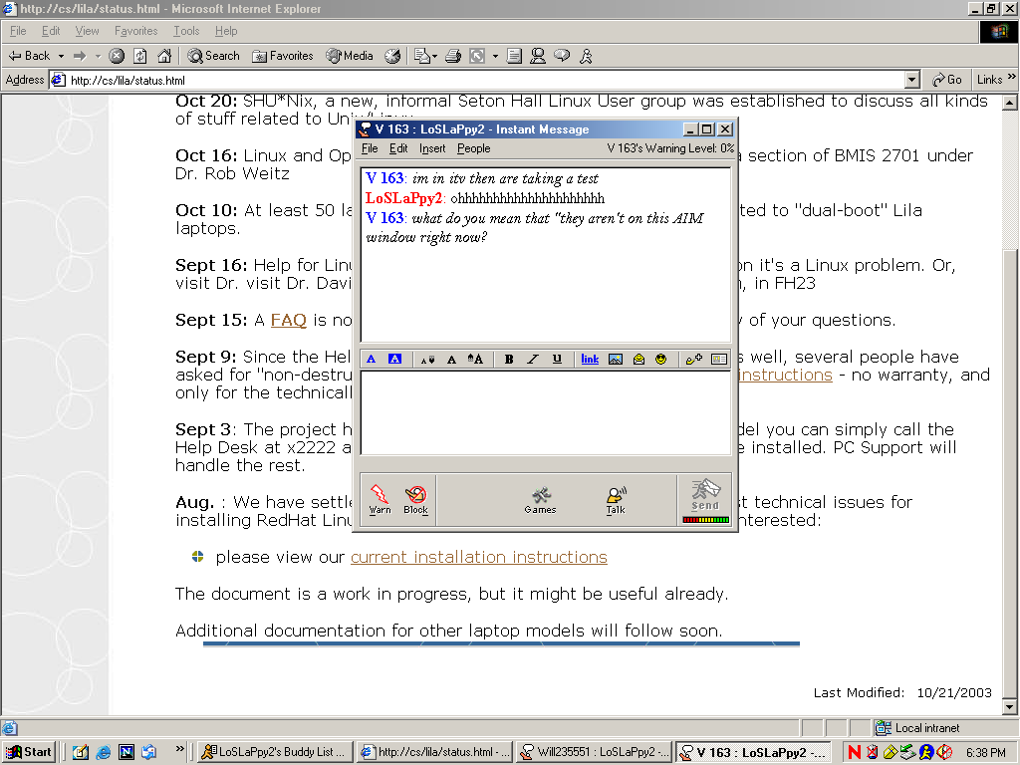
Task: Click the smaller font size icon
Action: [426, 359]
